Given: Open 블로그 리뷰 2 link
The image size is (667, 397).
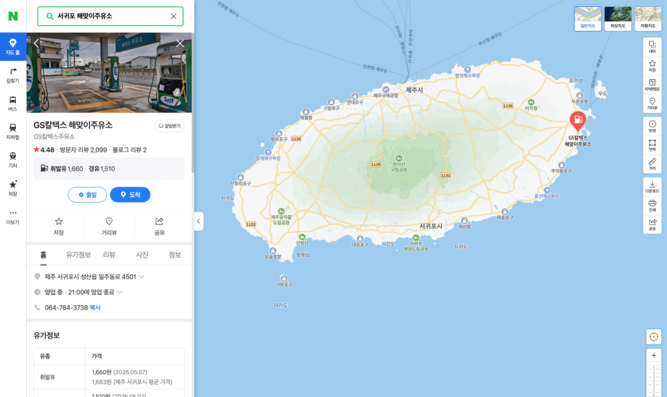Looking at the screenshot, I should 129,150.
